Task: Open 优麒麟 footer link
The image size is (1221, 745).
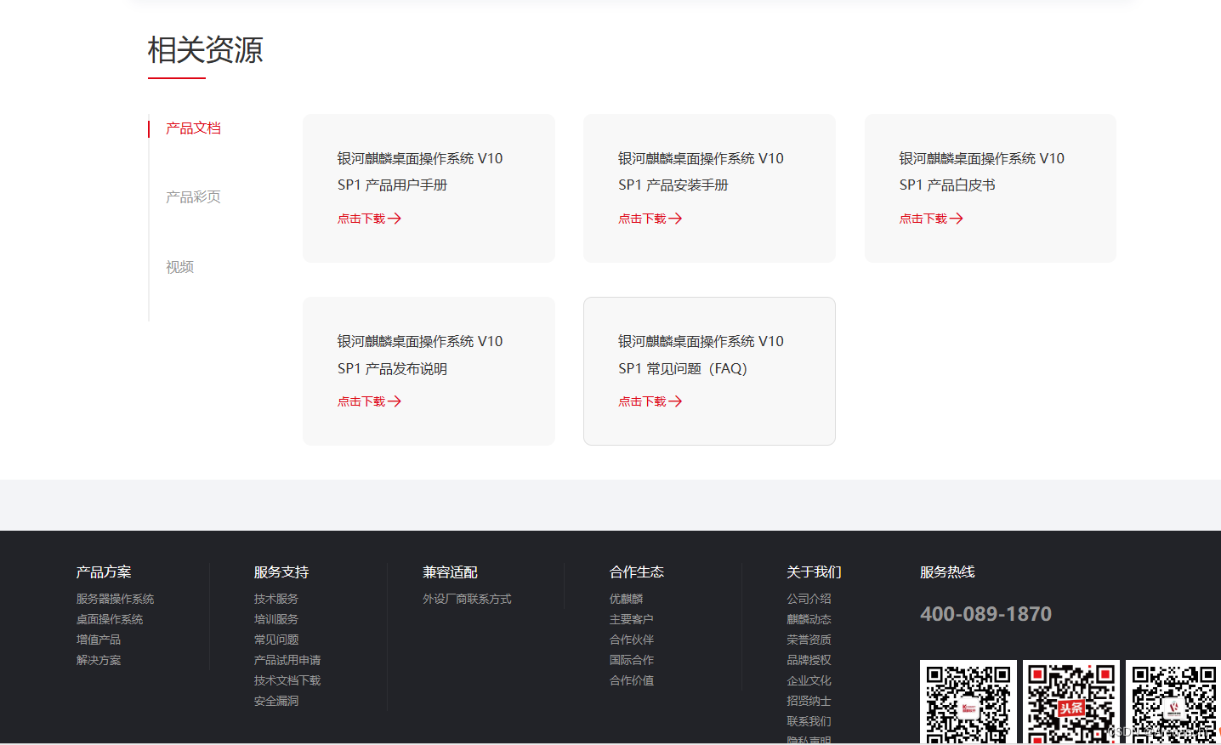Action: pyautogui.click(x=627, y=600)
